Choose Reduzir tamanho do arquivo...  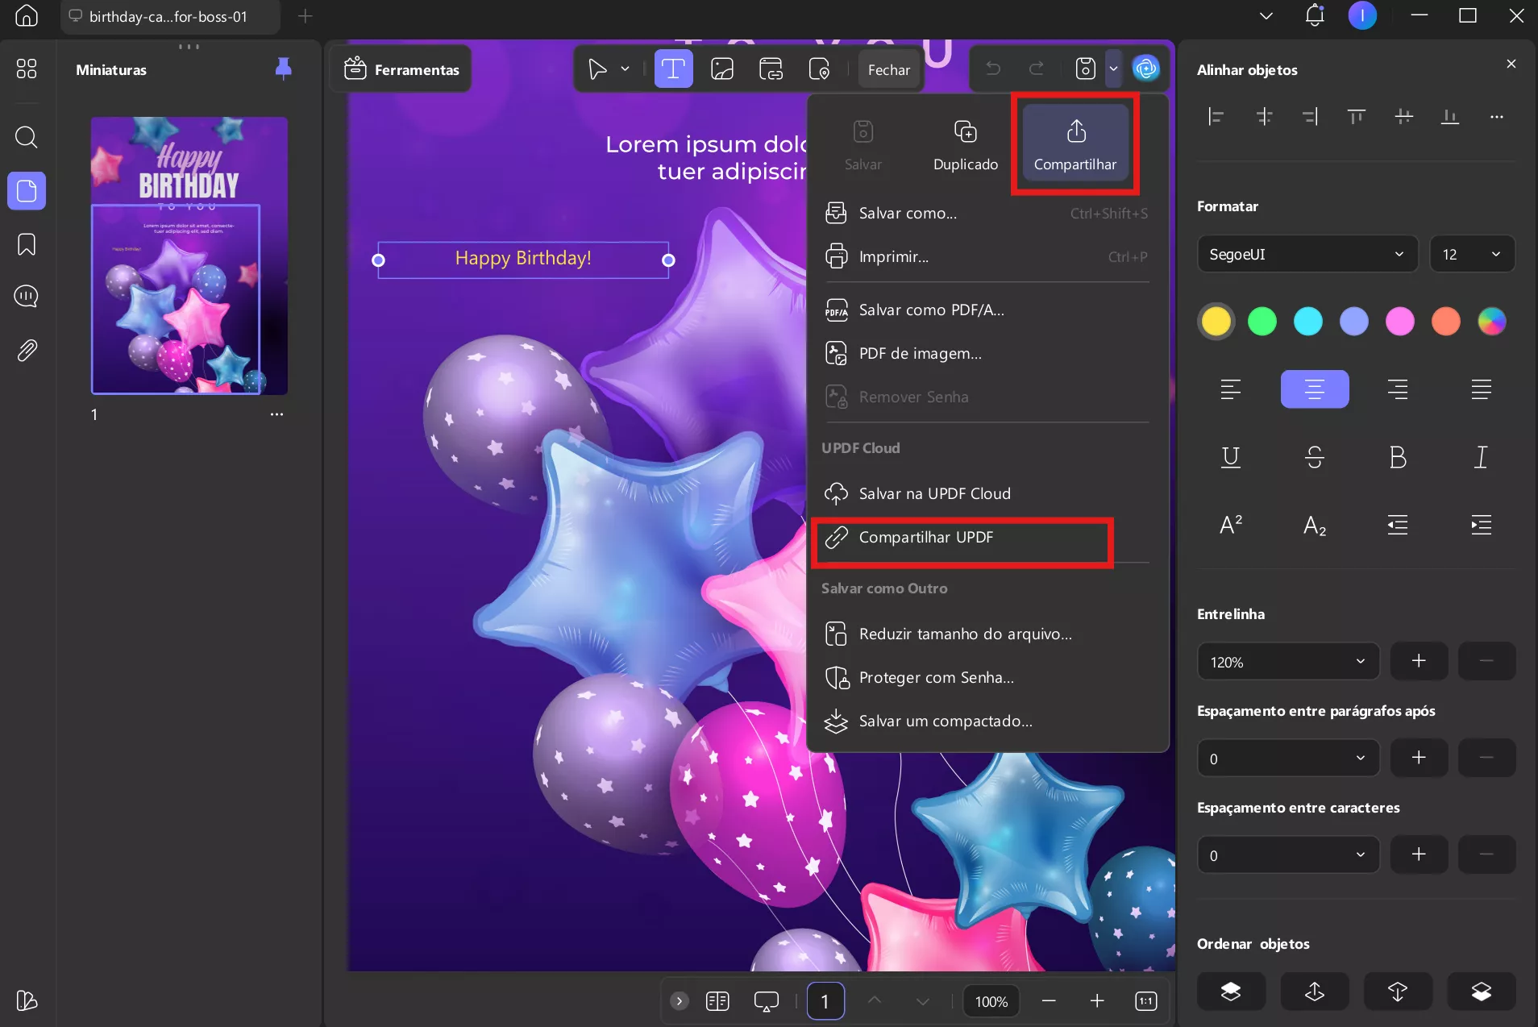point(987,634)
